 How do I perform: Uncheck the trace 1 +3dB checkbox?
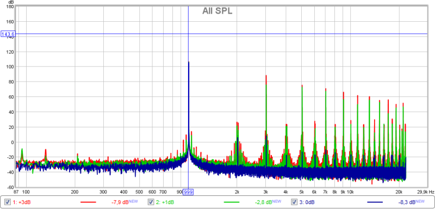(x=8, y=202)
